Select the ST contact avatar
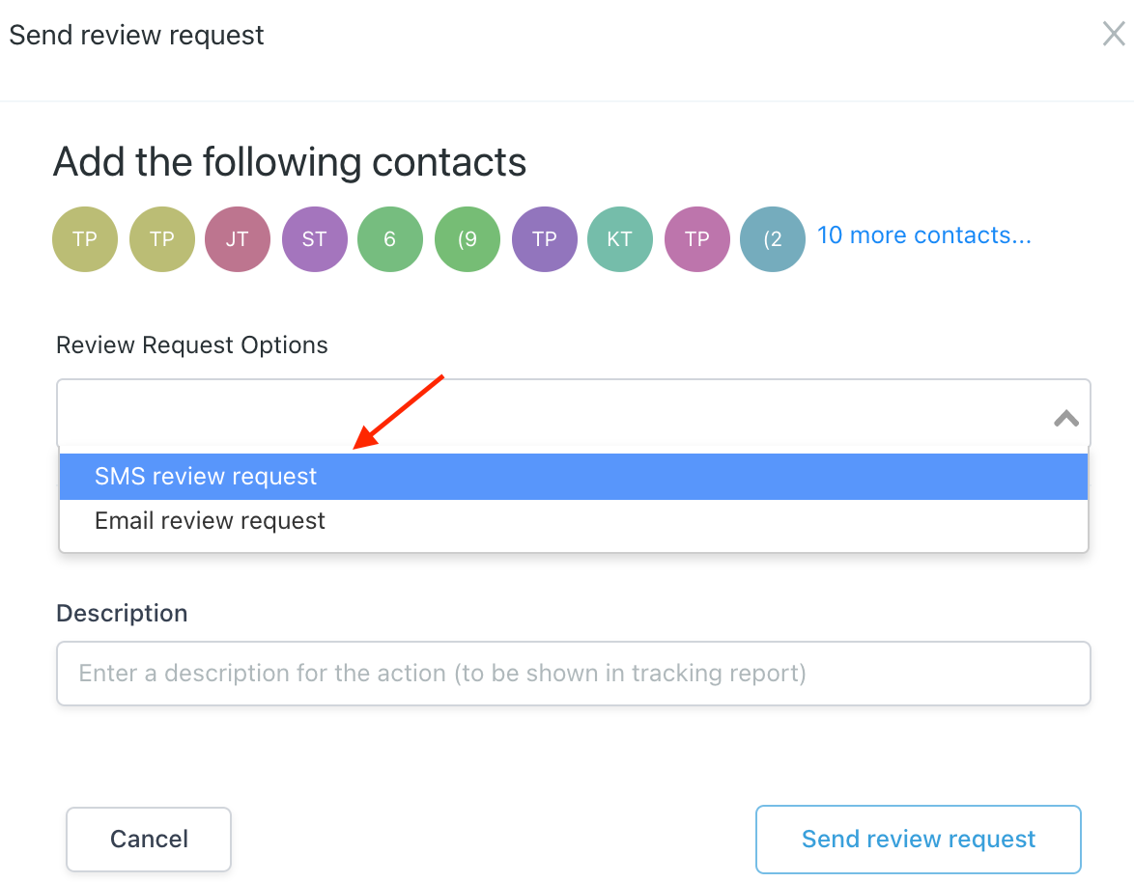The width and height of the screenshot is (1134, 882). pyautogui.click(x=314, y=239)
